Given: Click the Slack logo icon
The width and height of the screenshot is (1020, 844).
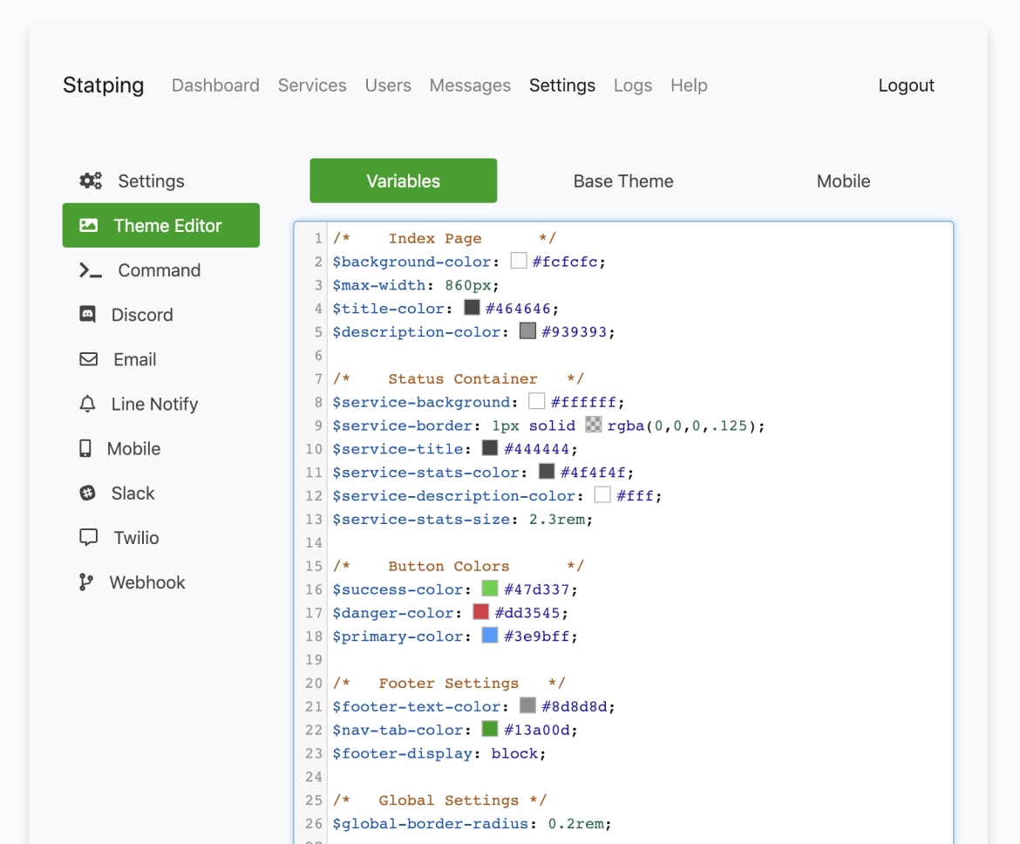Looking at the screenshot, I should point(89,493).
